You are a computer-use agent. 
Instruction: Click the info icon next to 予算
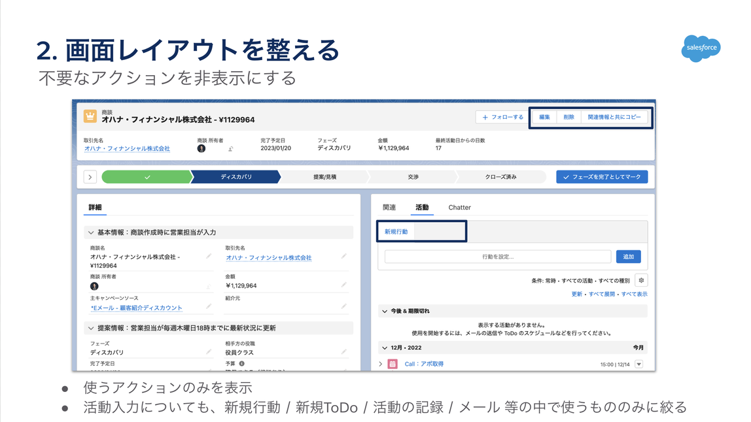242,364
